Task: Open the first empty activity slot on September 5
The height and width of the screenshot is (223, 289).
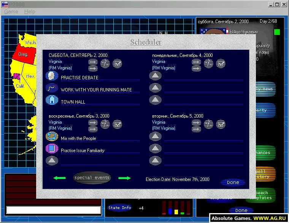Action: (x=156, y=137)
